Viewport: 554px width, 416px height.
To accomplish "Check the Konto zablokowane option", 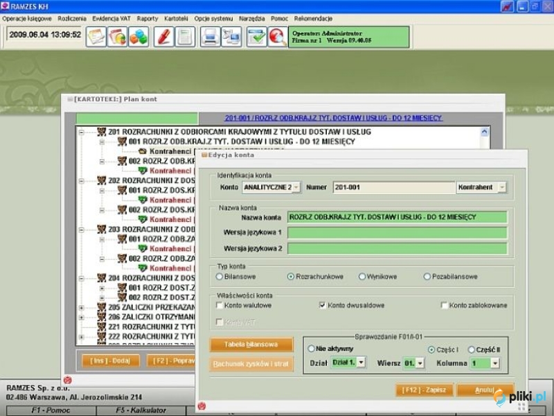I will [444, 305].
